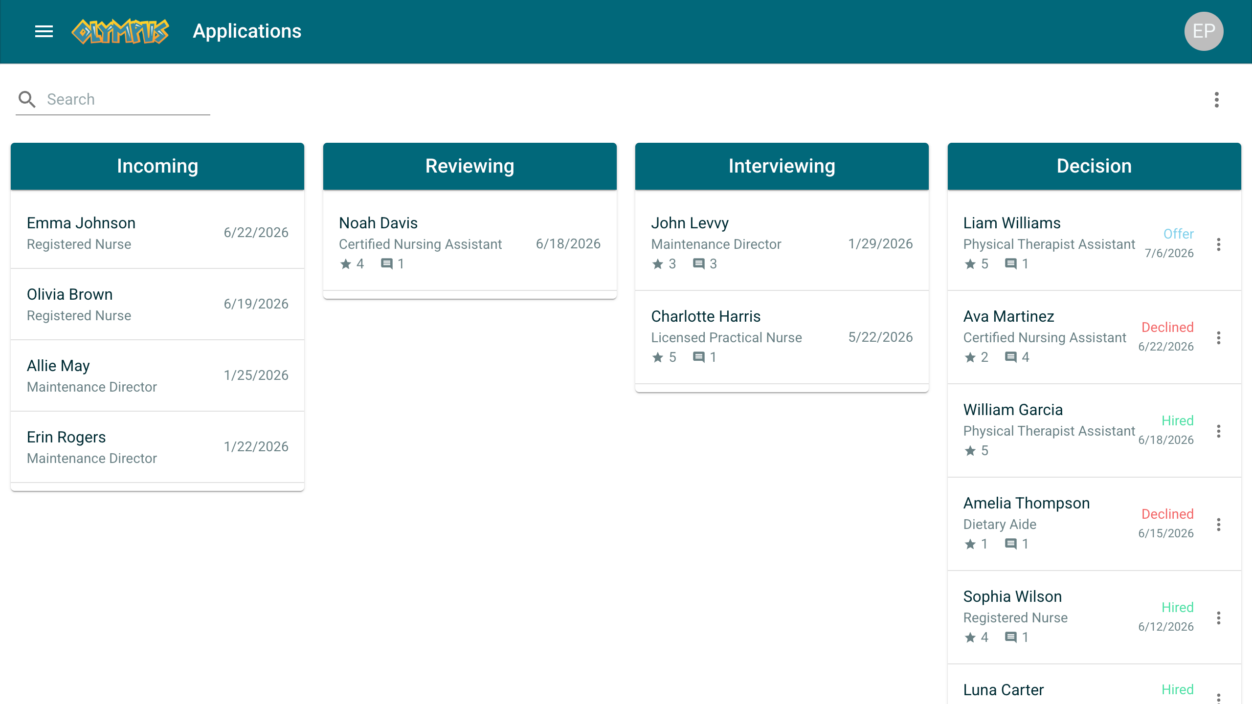Click the search magnifier icon

(x=27, y=99)
